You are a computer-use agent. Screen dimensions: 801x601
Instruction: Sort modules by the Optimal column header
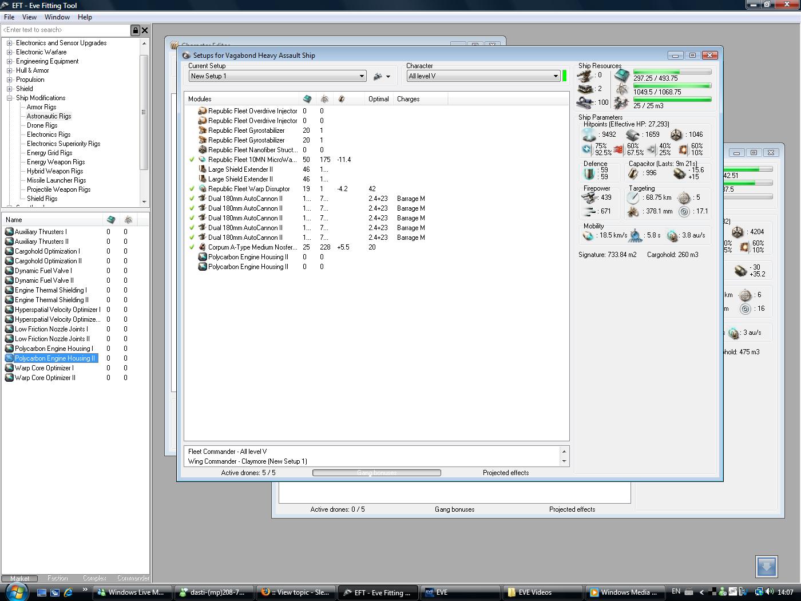[x=378, y=99]
